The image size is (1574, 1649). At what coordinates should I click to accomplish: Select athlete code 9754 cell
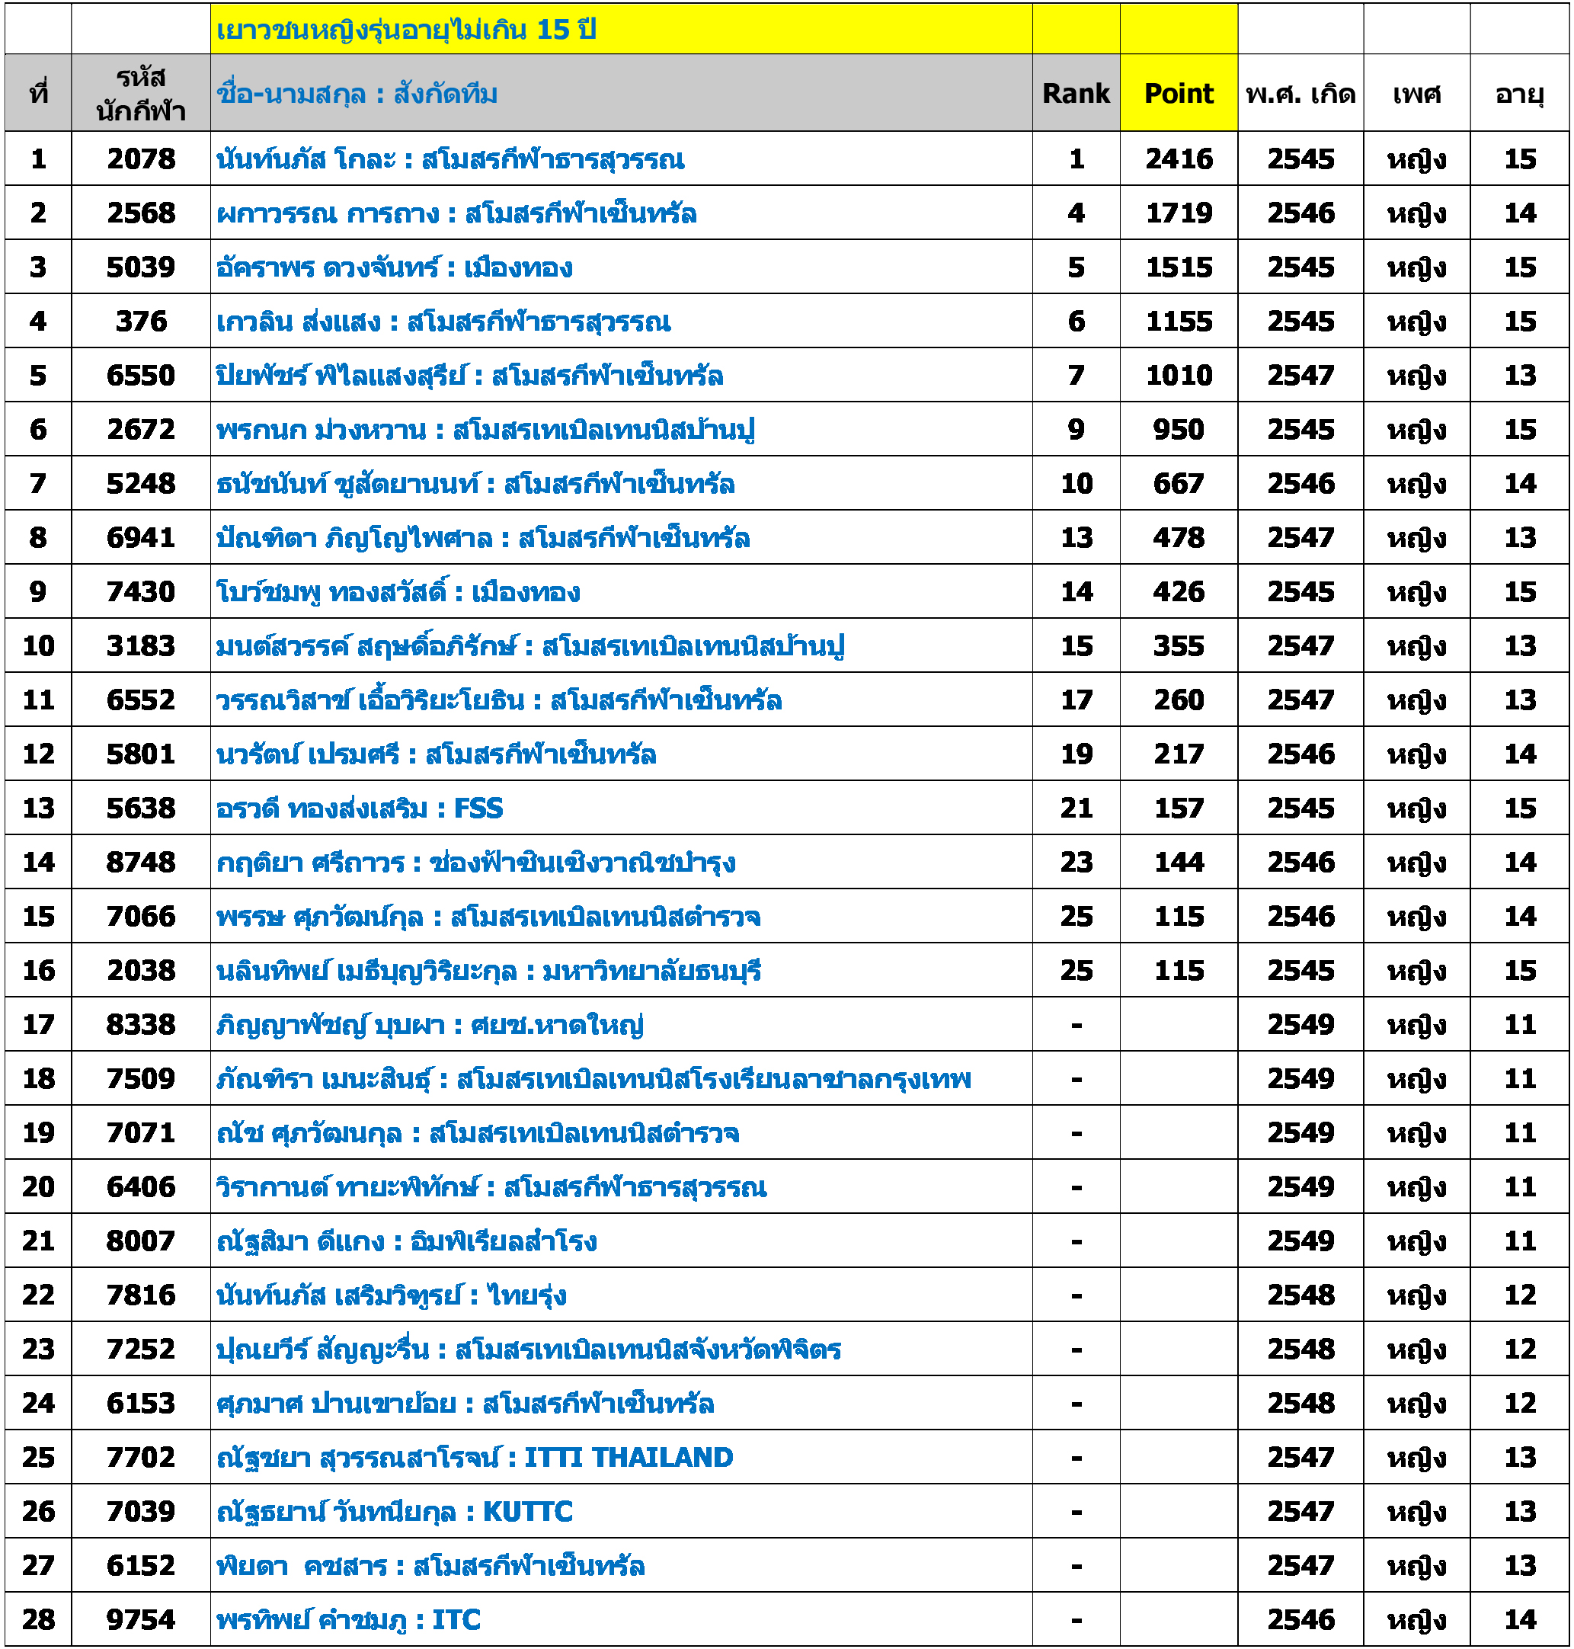click(140, 1619)
